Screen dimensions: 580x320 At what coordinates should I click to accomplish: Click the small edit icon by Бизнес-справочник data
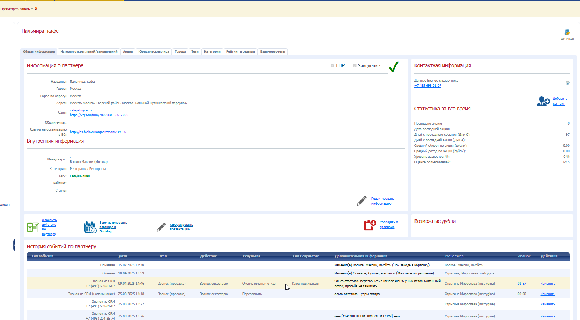[x=568, y=83]
